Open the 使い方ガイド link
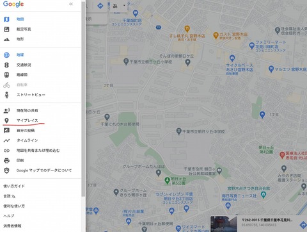This screenshot has height=232, width=307. pos(14,186)
